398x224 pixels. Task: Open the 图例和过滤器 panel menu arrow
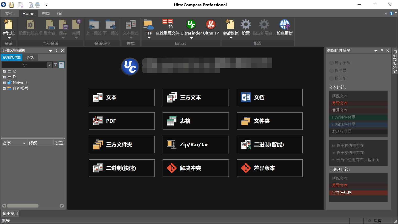(376, 51)
